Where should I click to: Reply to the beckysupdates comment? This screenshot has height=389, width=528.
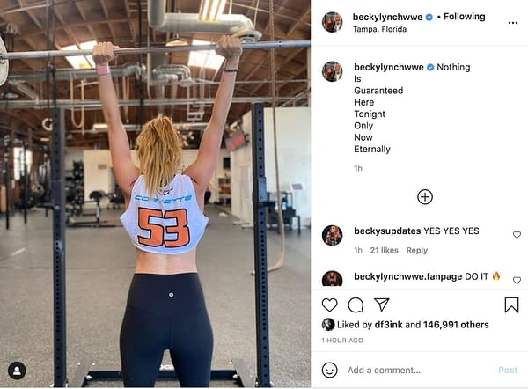click(417, 250)
